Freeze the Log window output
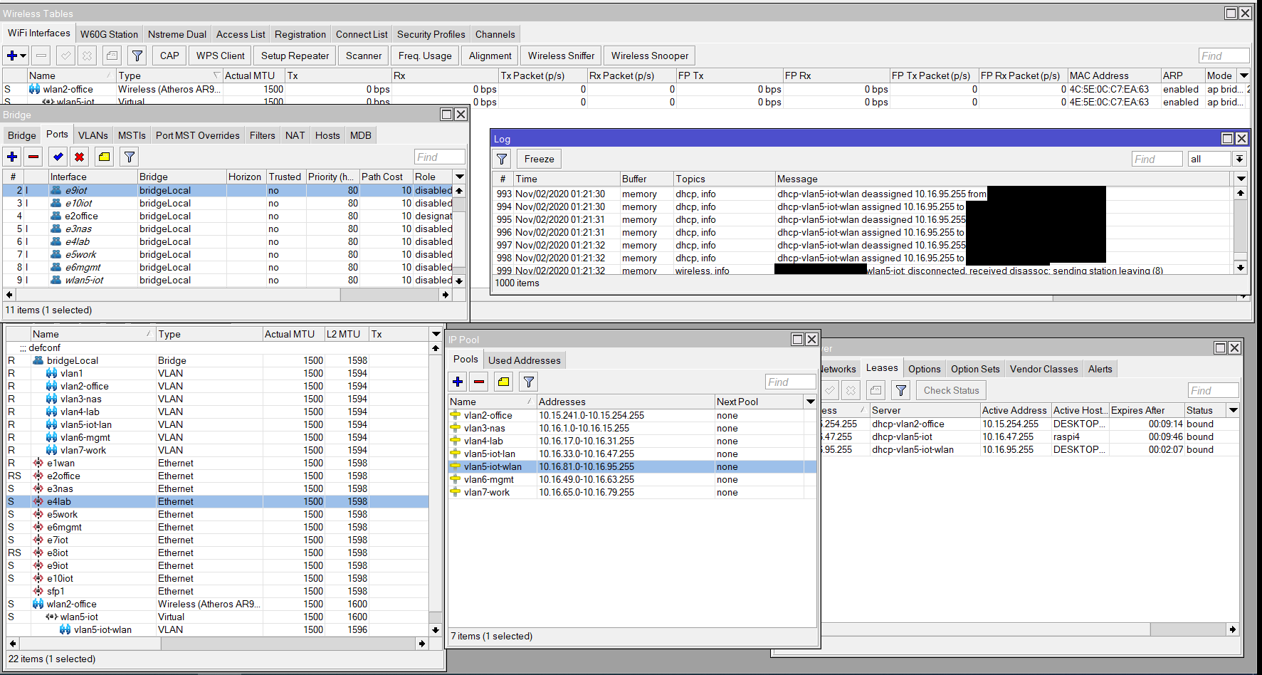 (x=539, y=159)
